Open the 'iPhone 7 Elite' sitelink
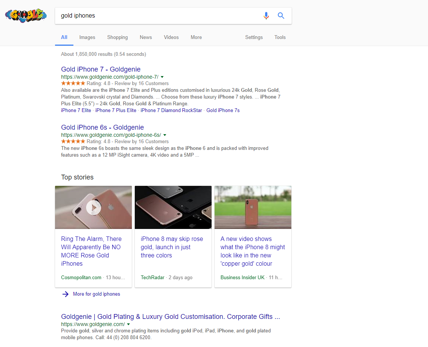Viewport: 428px width, 347px height. click(x=76, y=111)
